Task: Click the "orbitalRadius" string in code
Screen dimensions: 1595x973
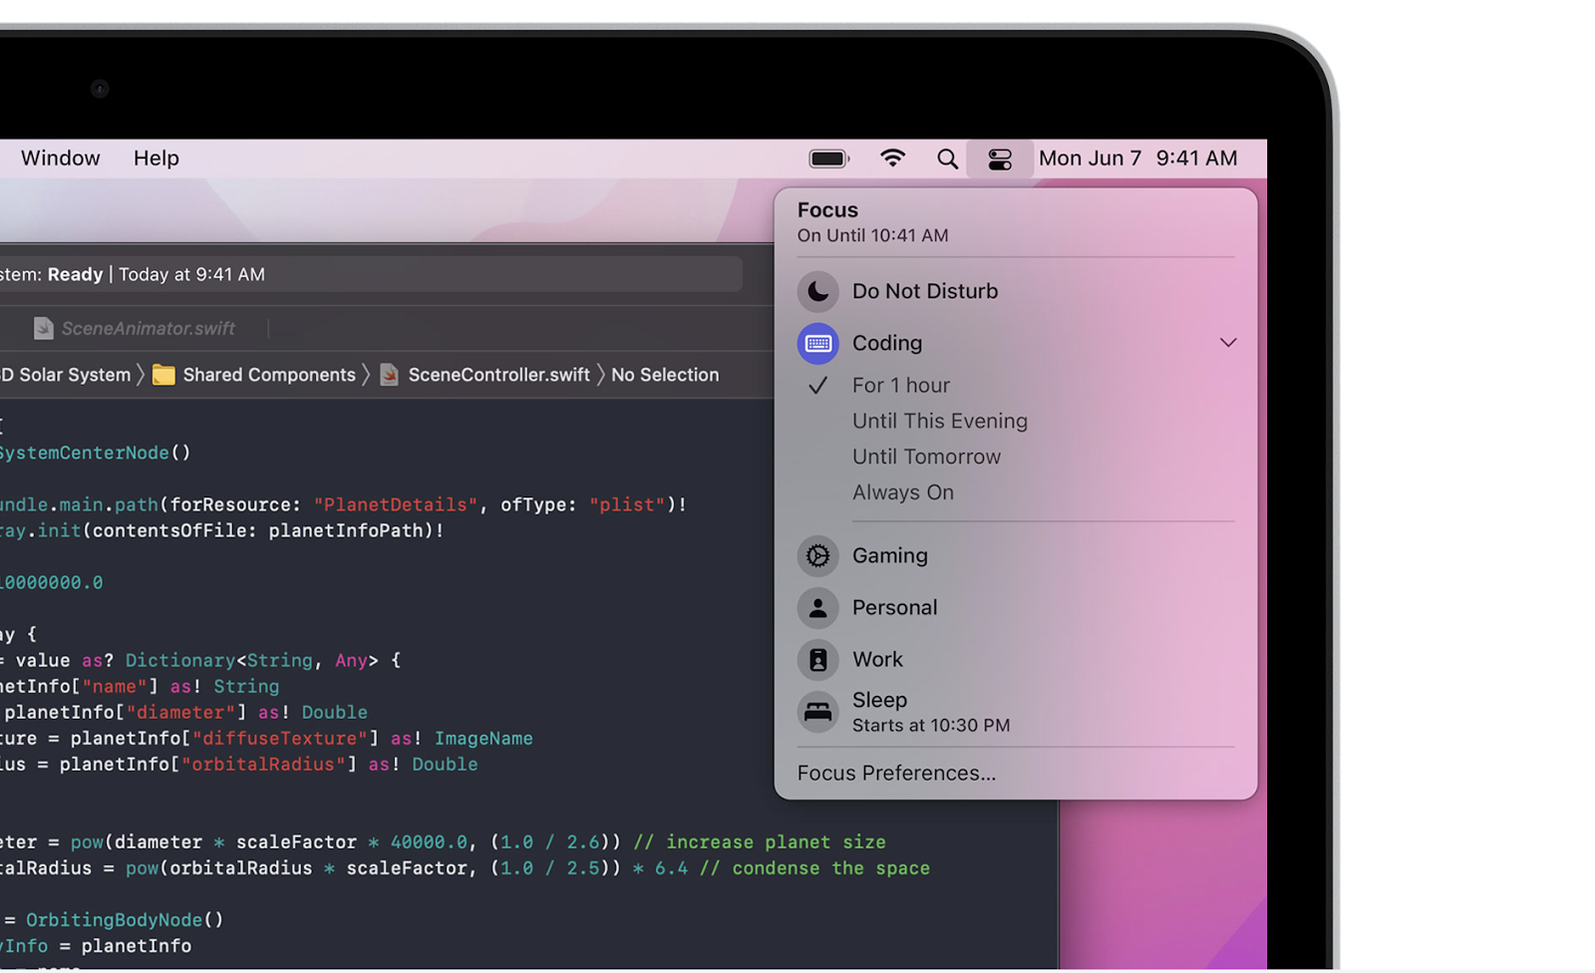Action: [269, 765]
